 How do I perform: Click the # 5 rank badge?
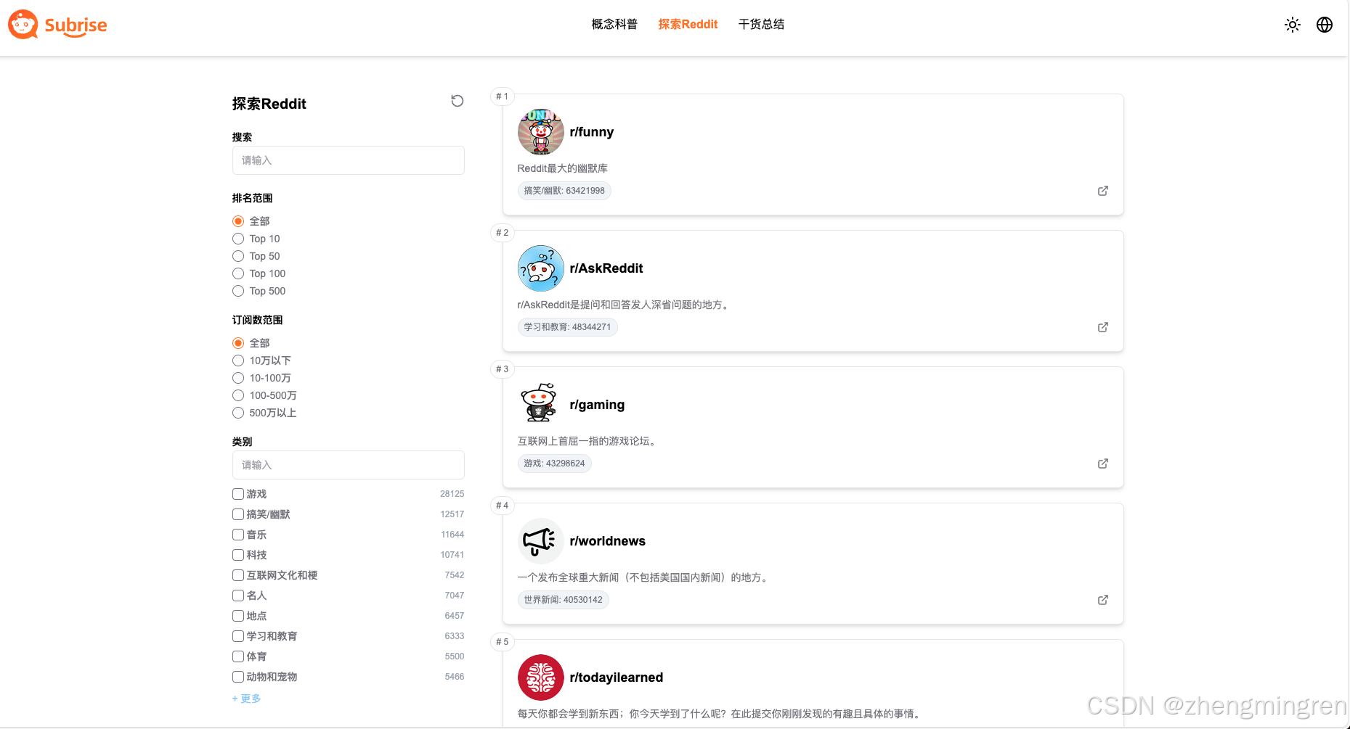[x=502, y=642]
